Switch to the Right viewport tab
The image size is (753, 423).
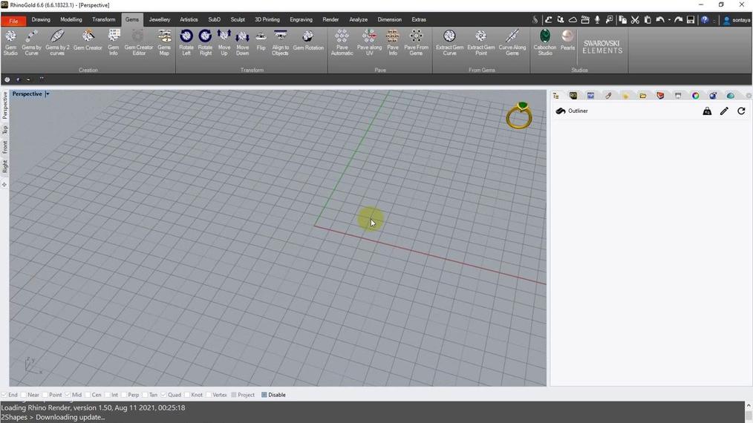pos(4,167)
